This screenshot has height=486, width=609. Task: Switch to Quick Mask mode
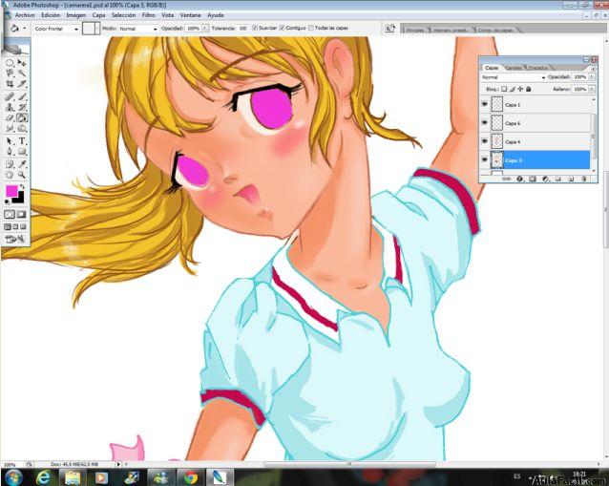pyautogui.click(x=21, y=215)
